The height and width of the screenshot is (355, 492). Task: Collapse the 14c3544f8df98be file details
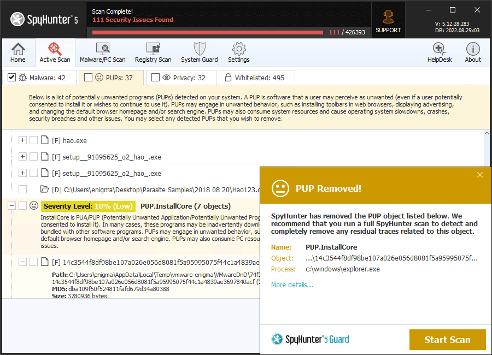(x=22, y=262)
